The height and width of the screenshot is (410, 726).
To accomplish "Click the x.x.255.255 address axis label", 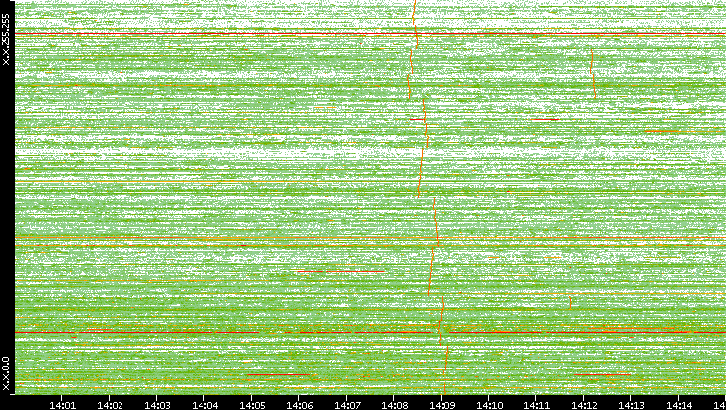I will [6, 40].
